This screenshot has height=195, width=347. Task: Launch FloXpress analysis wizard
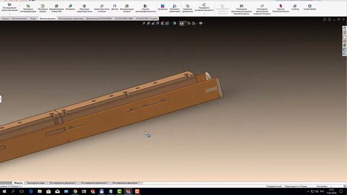pyautogui.click(x=262, y=10)
